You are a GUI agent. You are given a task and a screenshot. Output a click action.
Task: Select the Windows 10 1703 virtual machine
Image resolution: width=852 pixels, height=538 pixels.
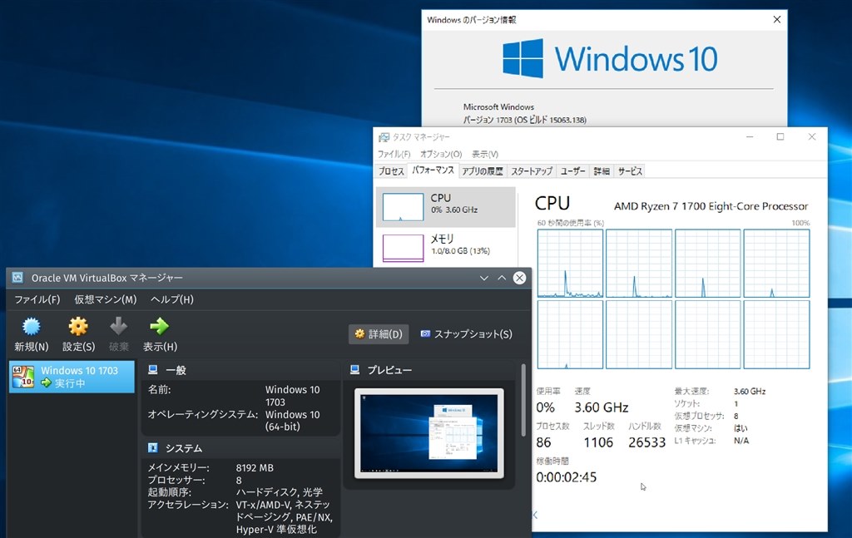tap(72, 377)
